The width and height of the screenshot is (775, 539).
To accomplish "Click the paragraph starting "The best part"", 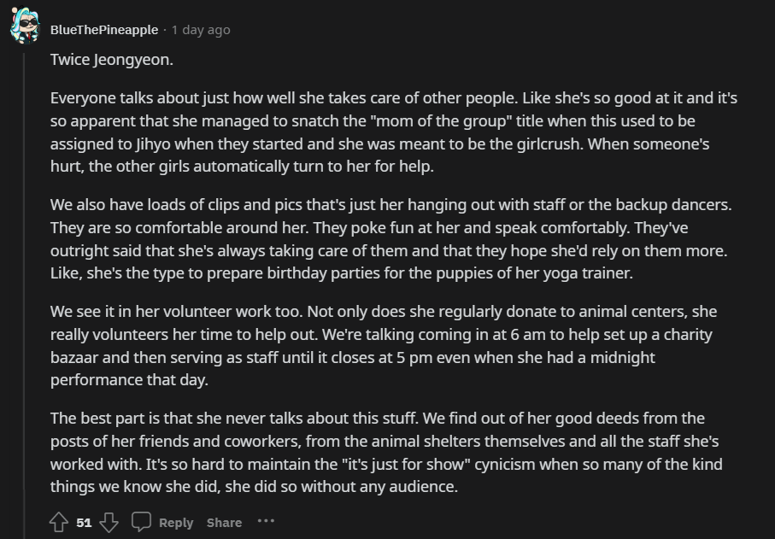I will coord(386,453).
